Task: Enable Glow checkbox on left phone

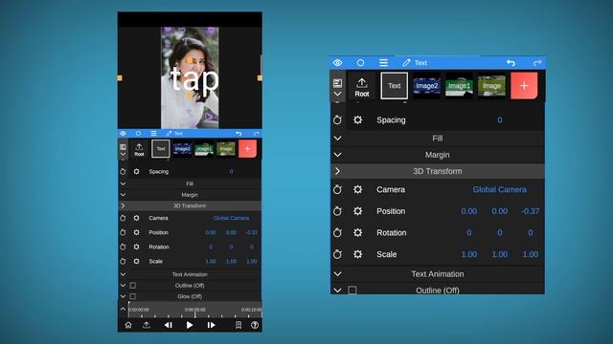Action: point(133,296)
